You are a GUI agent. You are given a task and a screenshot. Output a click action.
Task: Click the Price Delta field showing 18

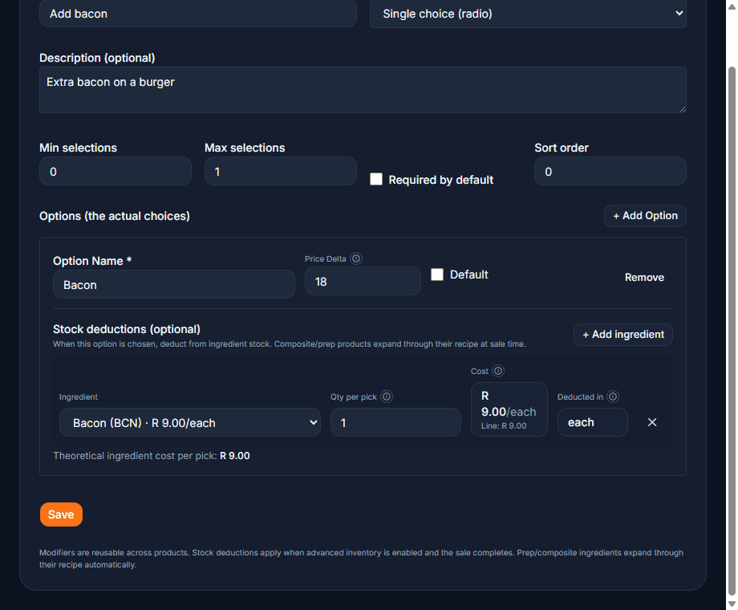pyautogui.click(x=363, y=281)
